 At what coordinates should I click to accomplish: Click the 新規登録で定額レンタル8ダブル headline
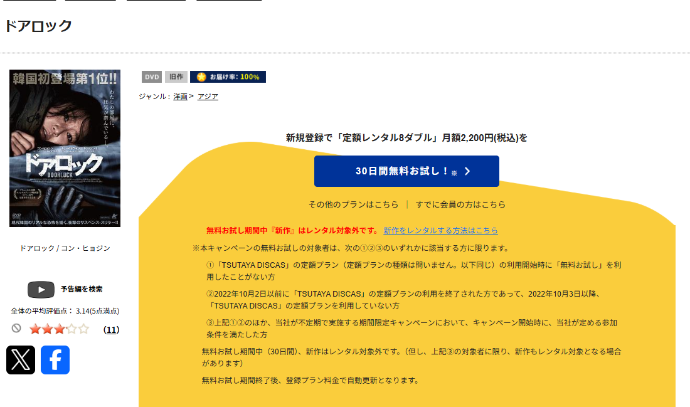pos(406,138)
